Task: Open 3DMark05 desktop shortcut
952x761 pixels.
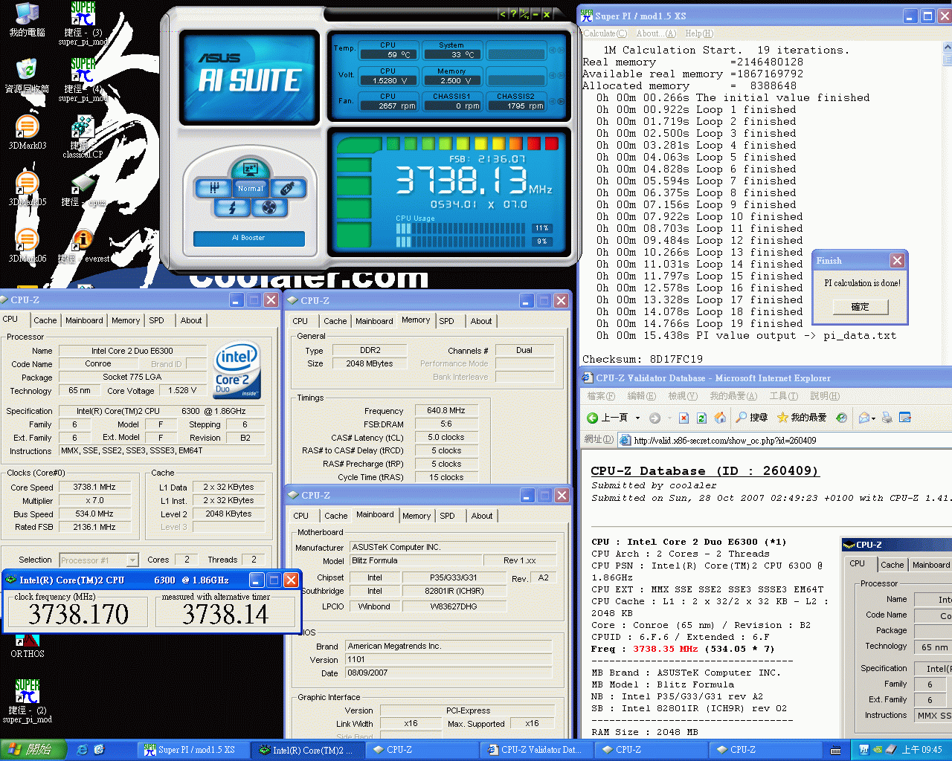Action: pyautogui.click(x=27, y=189)
